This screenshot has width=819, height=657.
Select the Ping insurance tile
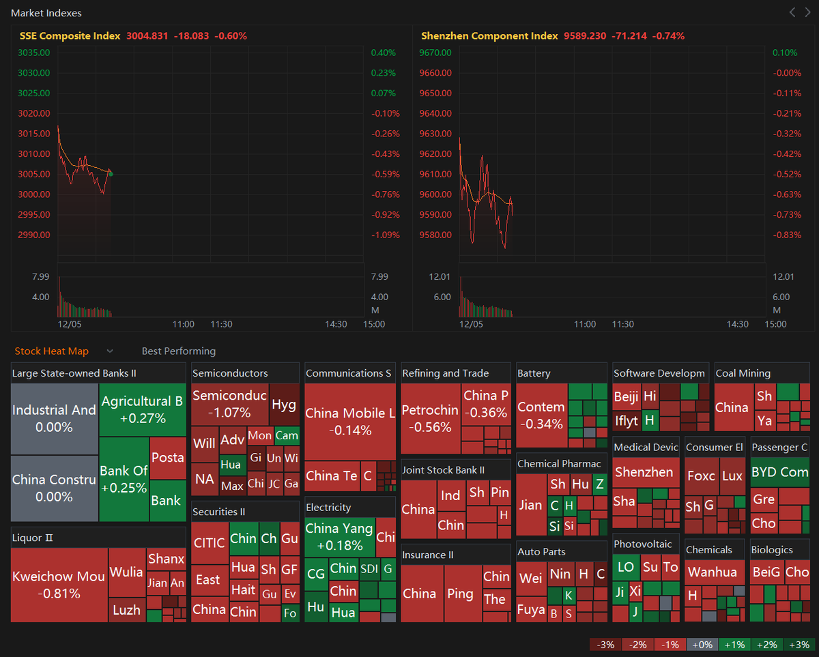coord(463,594)
